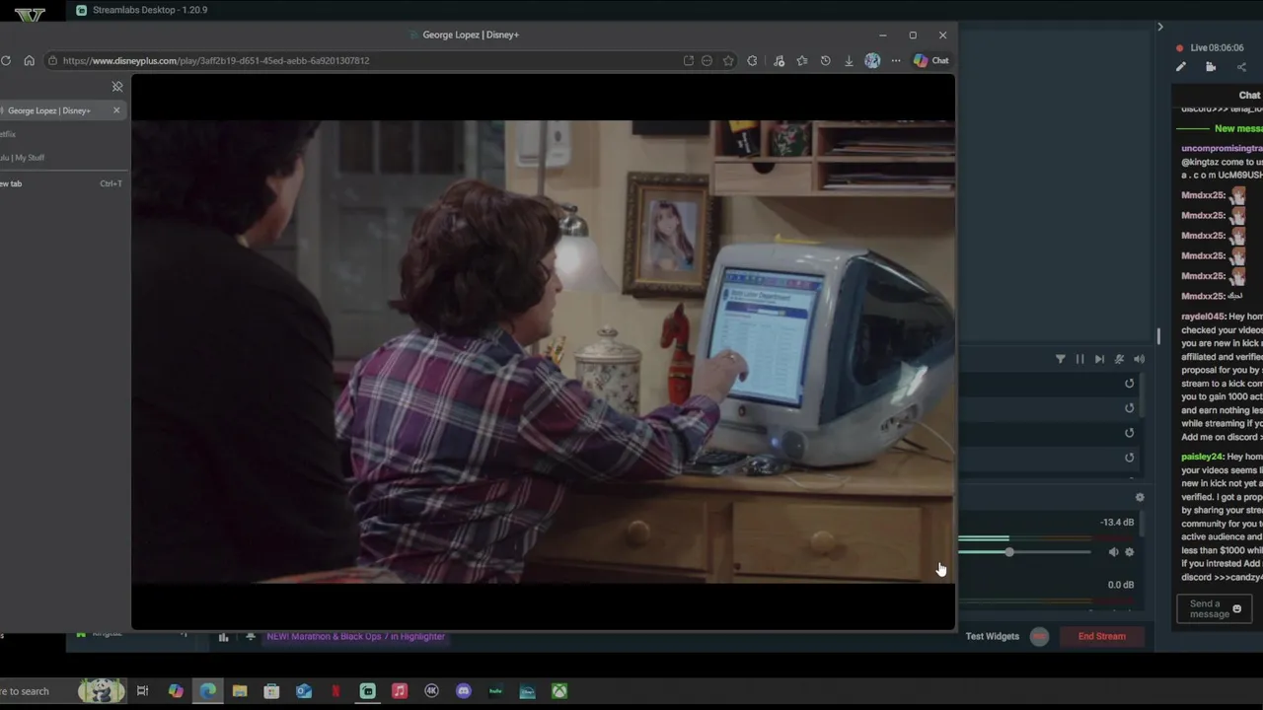Refresh the Disney+ page in the browser
Viewport: 1263px width, 710px height.
pyautogui.click(x=6, y=60)
